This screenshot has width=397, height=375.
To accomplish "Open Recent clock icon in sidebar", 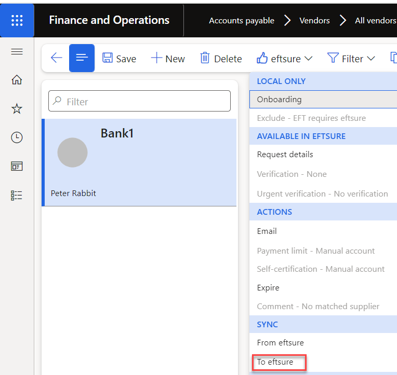I will [x=17, y=137].
